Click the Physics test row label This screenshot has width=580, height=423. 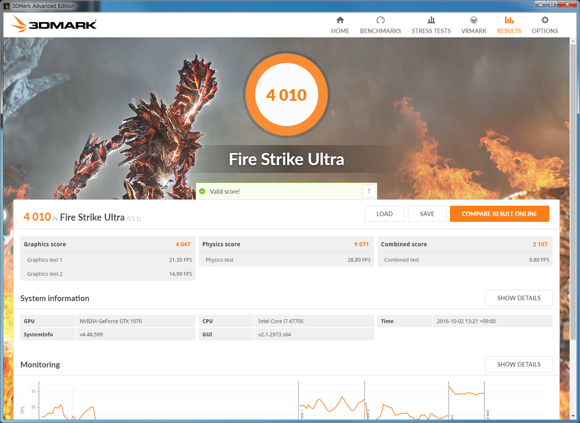(220, 260)
